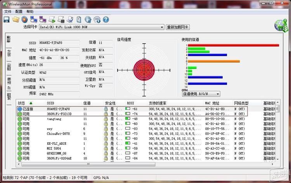
Task: Click the lock icon in the ChinaNet-D878 row
Action: click(x=106, y=133)
